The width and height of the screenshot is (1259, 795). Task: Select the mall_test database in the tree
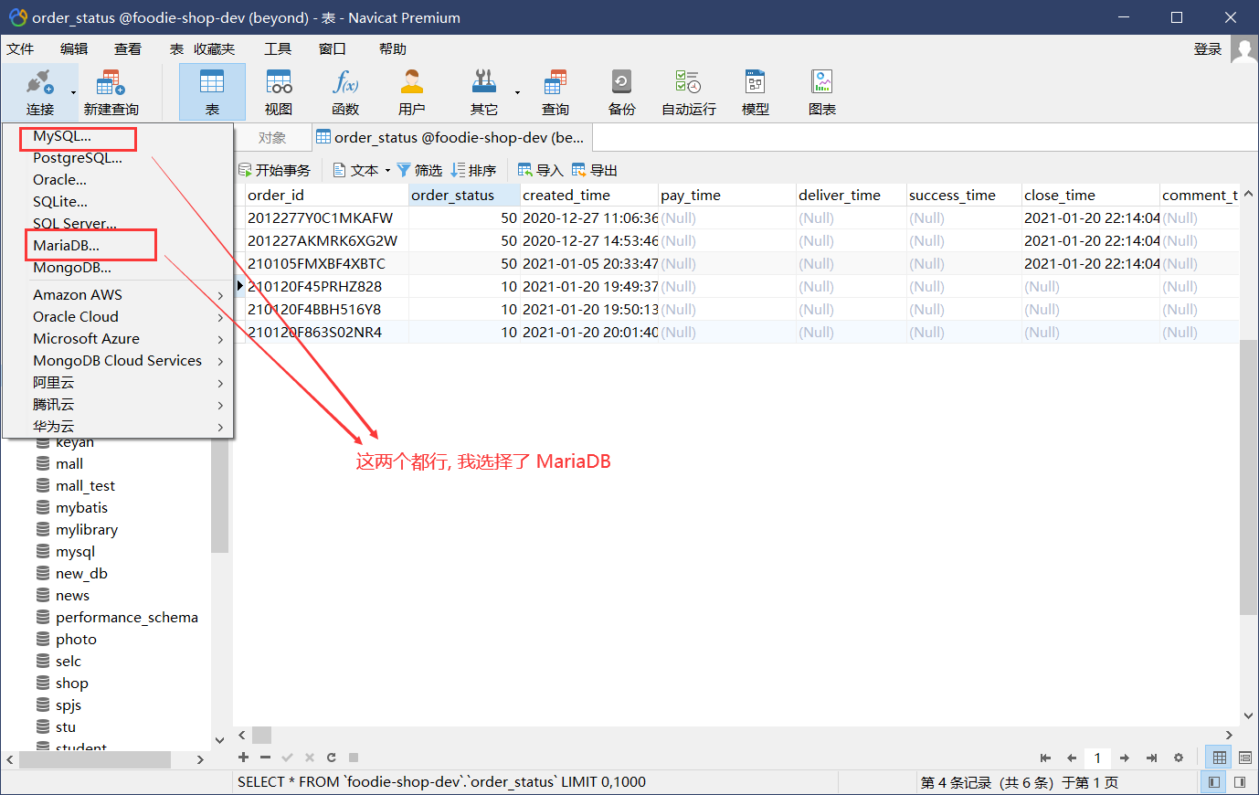pos(85,486)
